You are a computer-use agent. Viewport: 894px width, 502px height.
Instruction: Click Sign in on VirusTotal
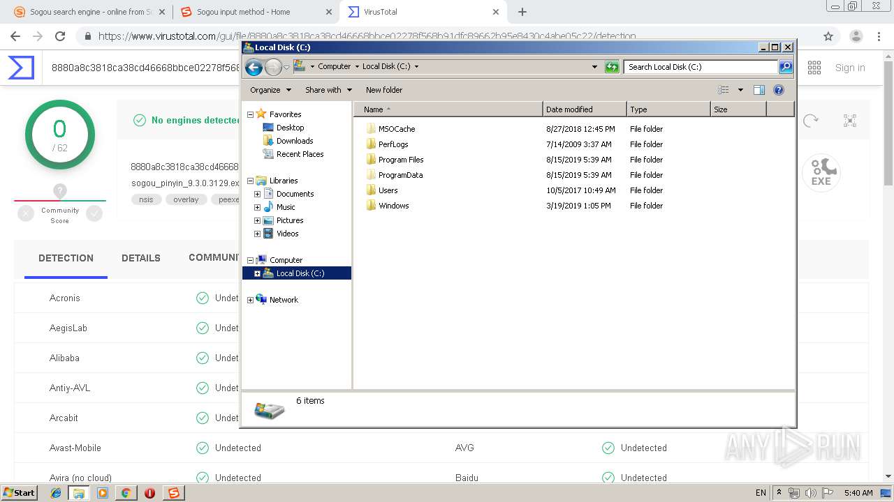pos(850,68)
